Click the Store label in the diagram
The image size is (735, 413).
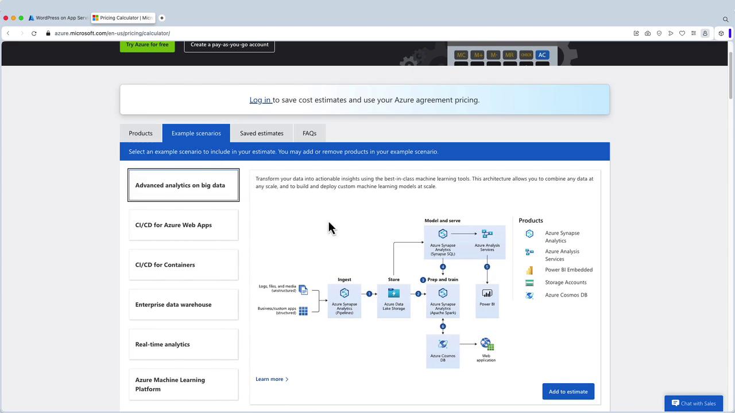point(393,280)
